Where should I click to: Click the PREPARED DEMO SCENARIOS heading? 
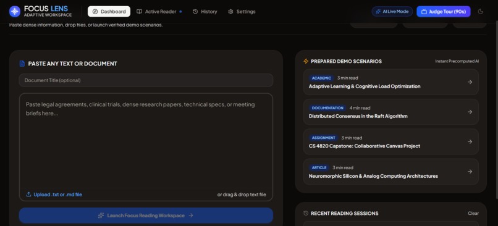346,61
